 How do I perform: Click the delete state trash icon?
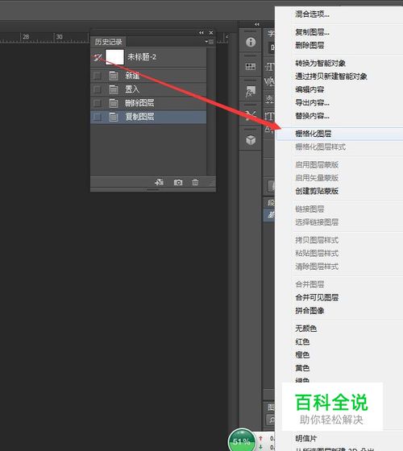pyautogui.click(x=195, y=182)
